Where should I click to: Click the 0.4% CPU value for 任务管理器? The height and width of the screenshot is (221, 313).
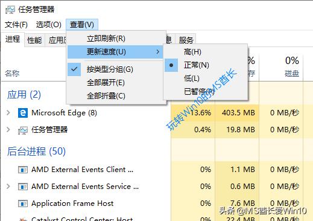(x=203, y=130)
